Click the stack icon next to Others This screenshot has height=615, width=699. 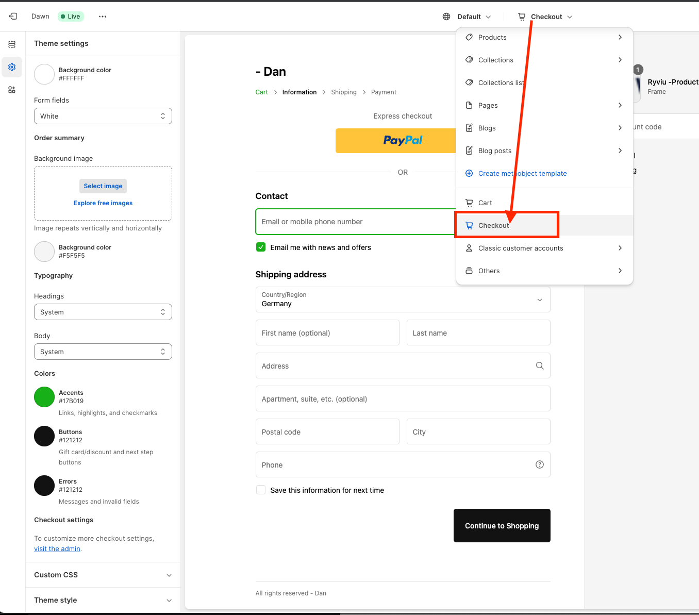469,271
